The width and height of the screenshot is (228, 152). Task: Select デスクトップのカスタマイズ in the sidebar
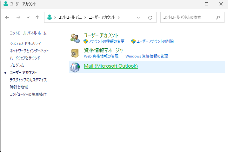[28, 80]
